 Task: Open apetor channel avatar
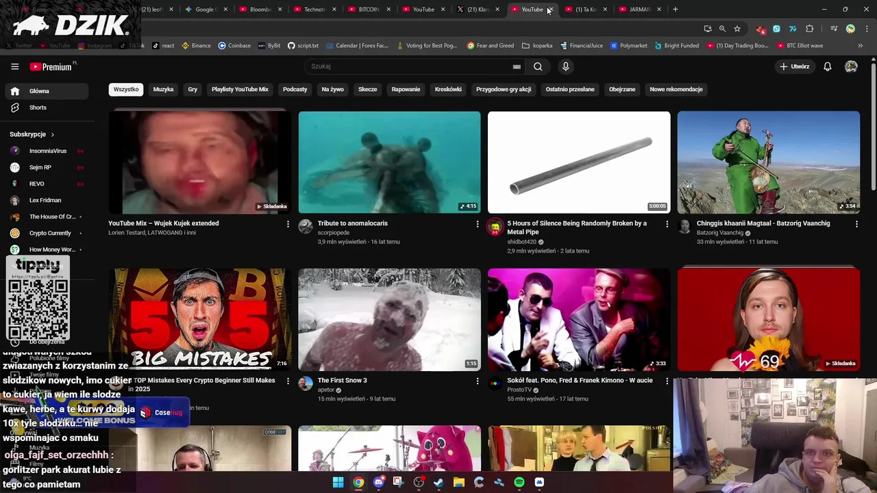(x=306, y=383)
